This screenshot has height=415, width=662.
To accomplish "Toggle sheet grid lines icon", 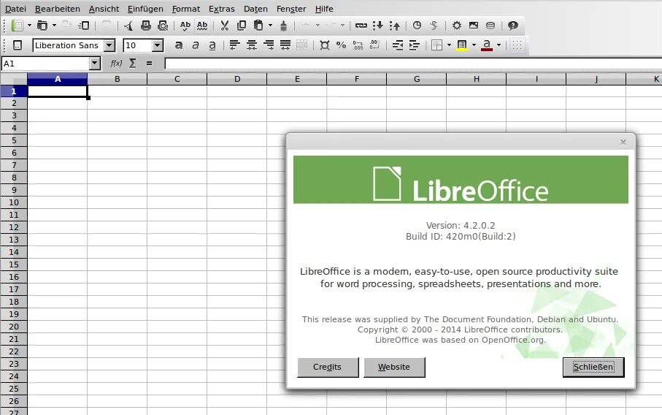I will [517, 45].
